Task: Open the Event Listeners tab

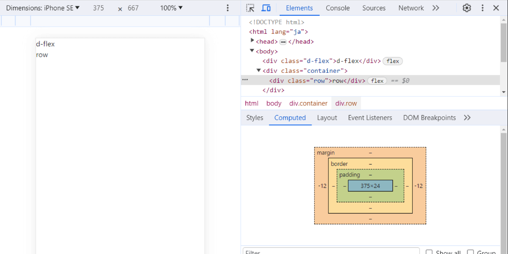Action: coord(370,118)
